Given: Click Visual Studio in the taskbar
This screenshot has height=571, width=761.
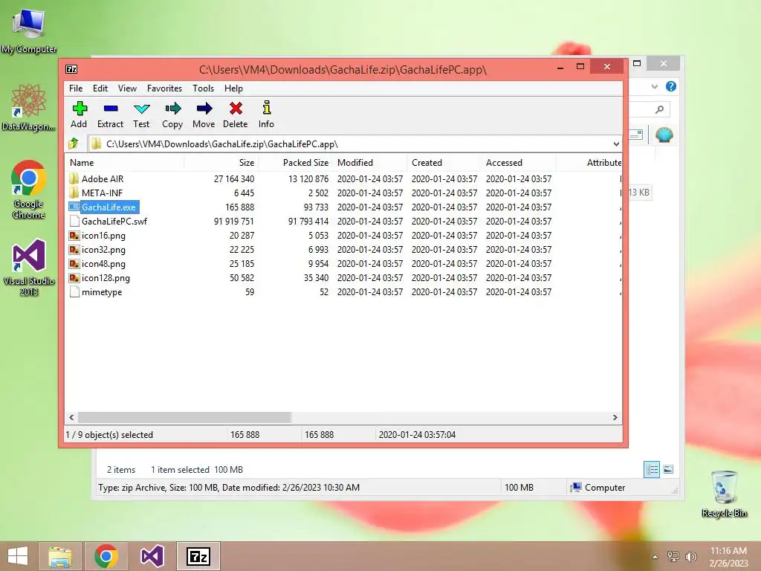Looking at the screenshot, I should (x=152, y=556).
